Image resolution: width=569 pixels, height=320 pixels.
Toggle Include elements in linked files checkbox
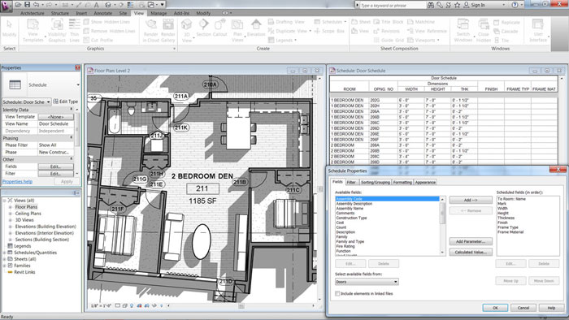337,293
